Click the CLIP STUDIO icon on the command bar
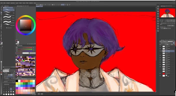This screenshot has height=96, width=176. click(37, 5)
